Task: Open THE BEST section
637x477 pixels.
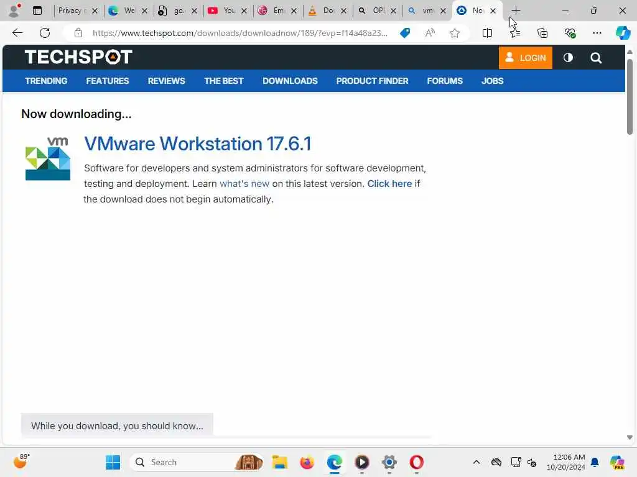Action: click(223, 81)
